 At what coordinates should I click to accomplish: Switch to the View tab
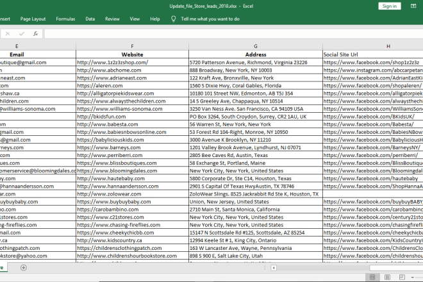click(x=135, y=19)
